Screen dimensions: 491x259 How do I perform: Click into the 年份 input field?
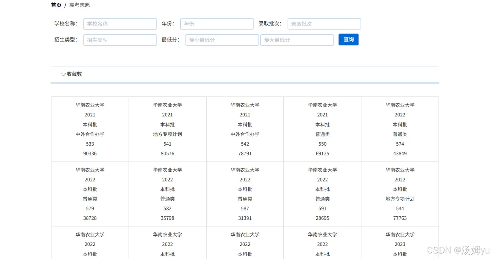tap(217, 24)
